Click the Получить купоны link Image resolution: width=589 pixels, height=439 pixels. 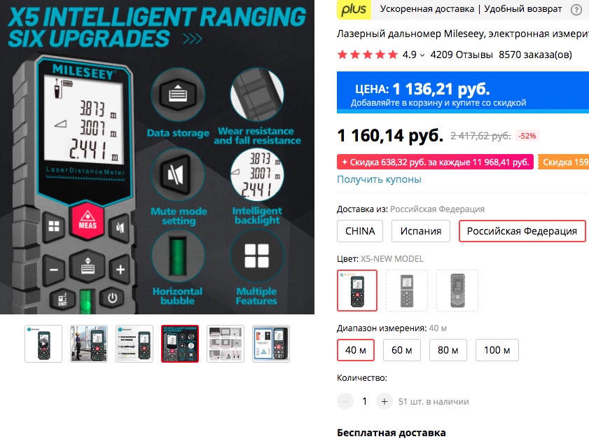click(x=379, y=179)
